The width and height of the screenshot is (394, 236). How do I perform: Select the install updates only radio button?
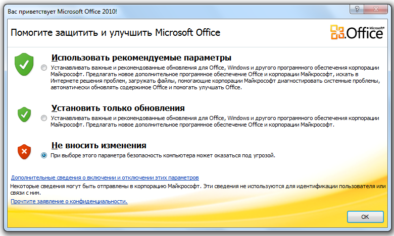coord(44,118)
